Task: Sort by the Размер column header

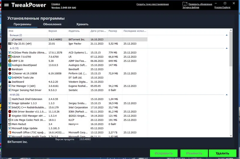Action: pos(115,31)
